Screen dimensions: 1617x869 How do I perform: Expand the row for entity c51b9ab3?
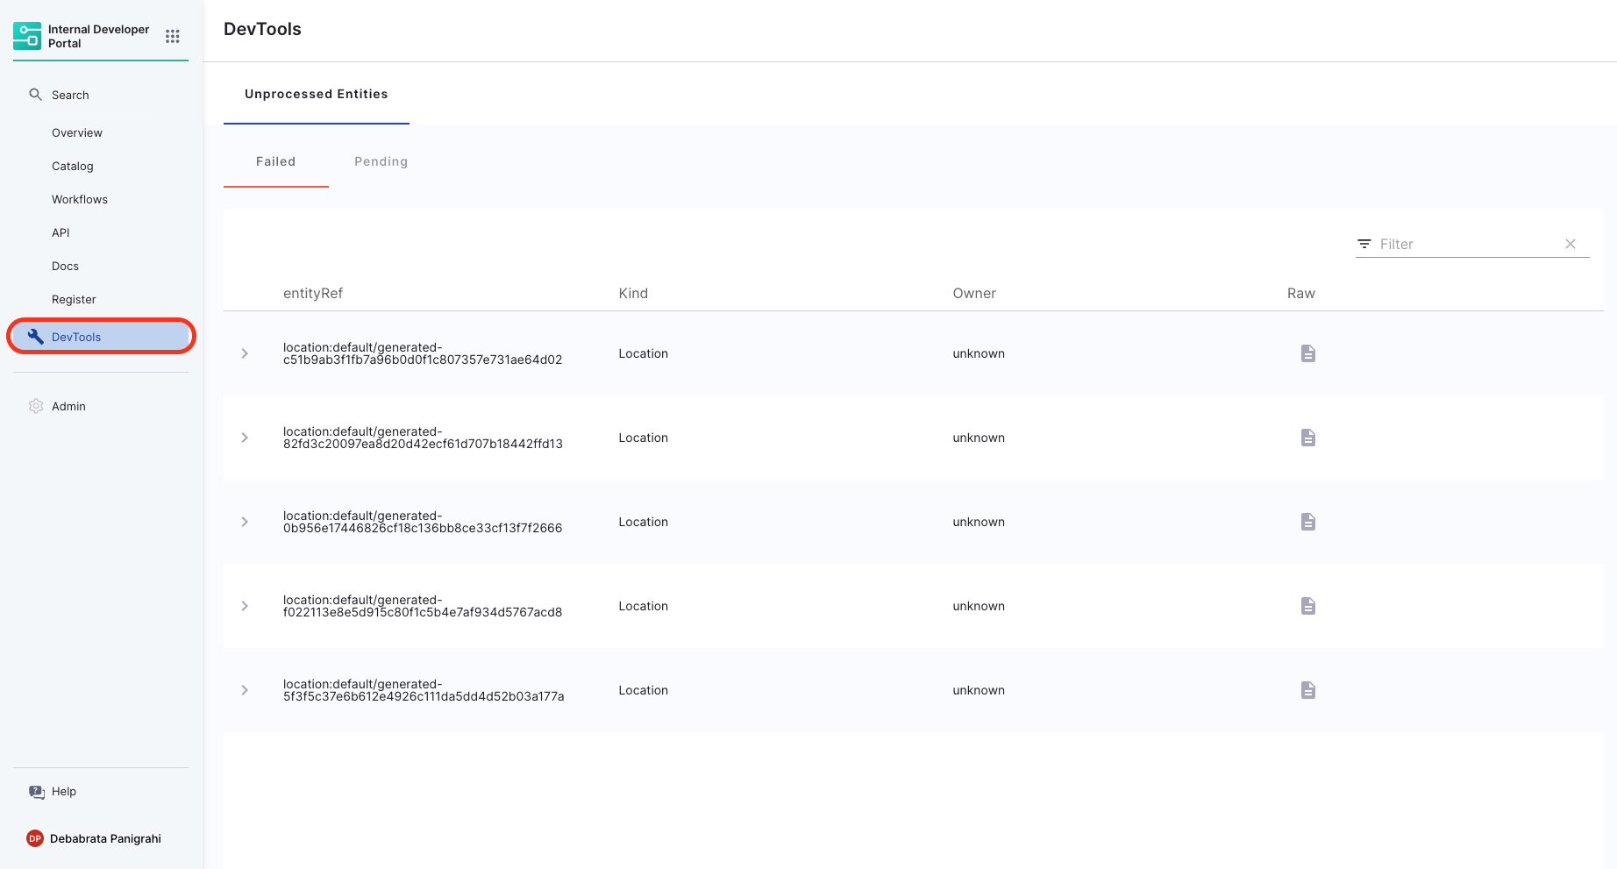click(245, 353)
